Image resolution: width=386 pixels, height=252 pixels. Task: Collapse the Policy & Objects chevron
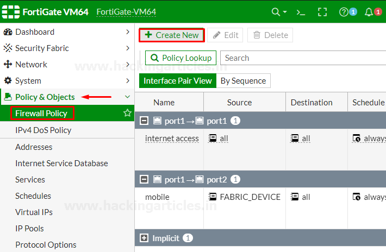[128, 97]
